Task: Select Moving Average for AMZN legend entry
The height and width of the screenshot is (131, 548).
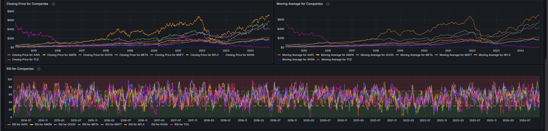Action: pyautogui.click(x=337, y=55)
